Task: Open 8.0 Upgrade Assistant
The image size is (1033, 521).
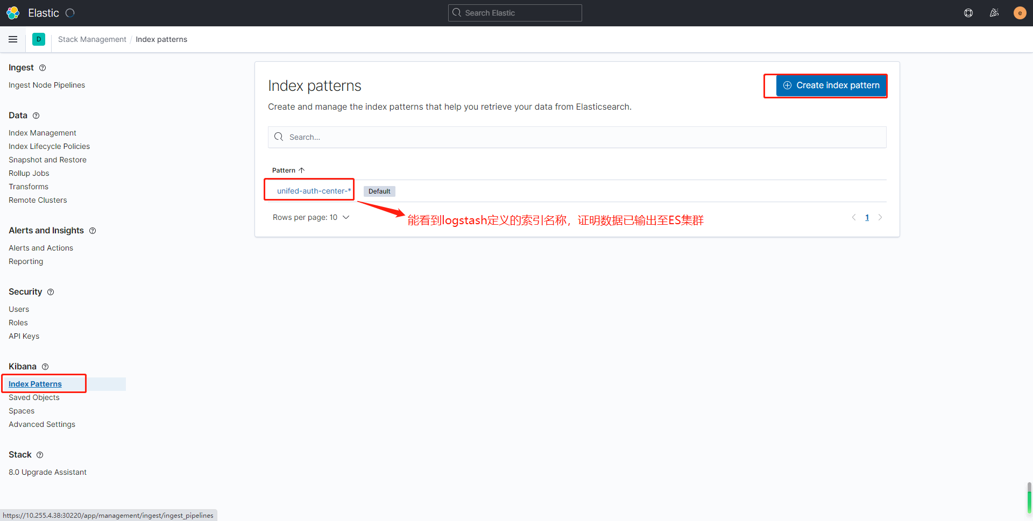Action: pyautogui.click(x=47, y=472)
